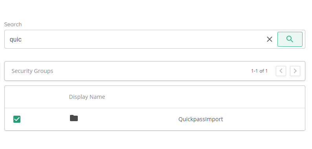Run the search with the magnifier button
This screenshot has width=312, height=149.
(290, 39)
